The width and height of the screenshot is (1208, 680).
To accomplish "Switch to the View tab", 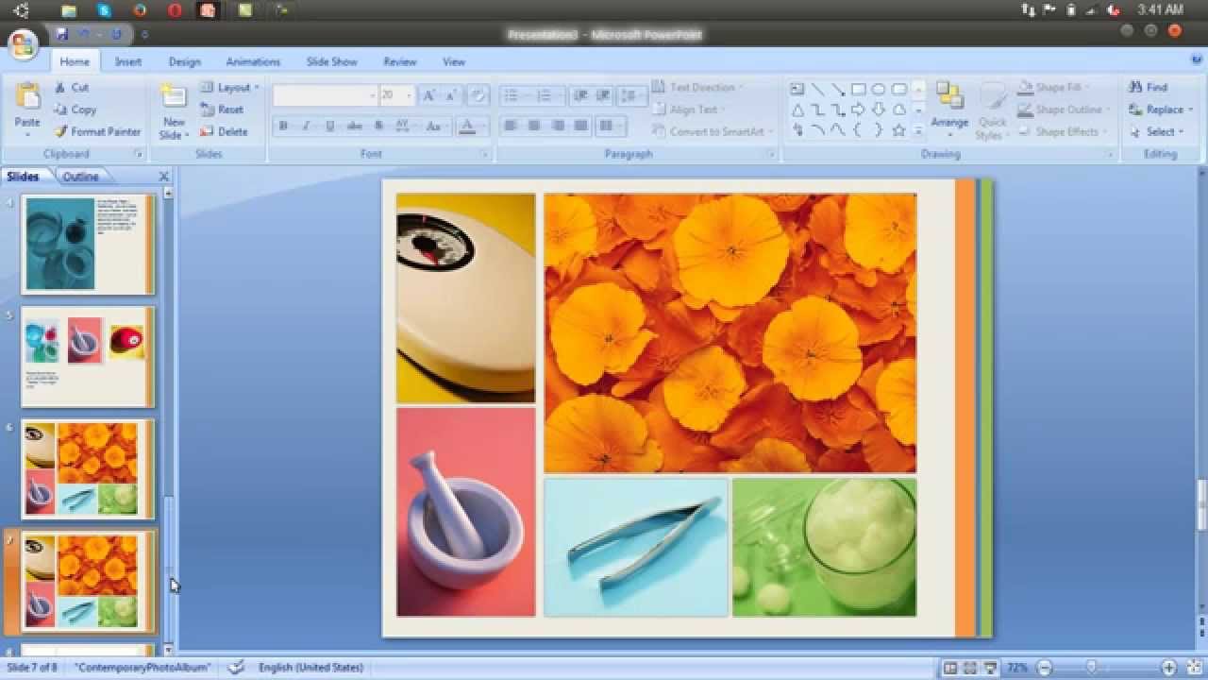I will (x=454, y=61).
